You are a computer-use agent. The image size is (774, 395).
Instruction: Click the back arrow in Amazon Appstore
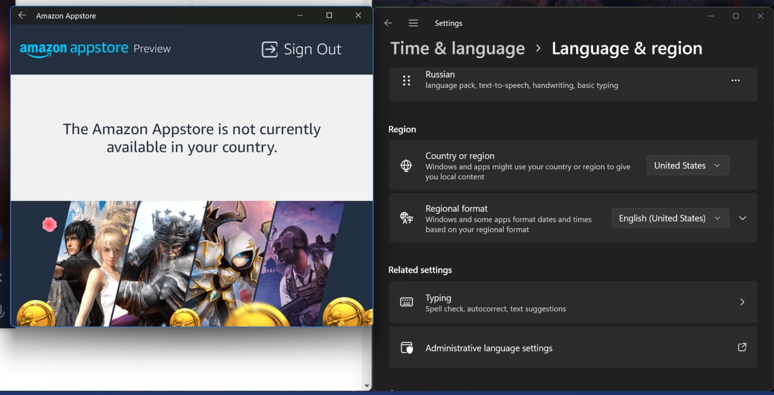22,16
